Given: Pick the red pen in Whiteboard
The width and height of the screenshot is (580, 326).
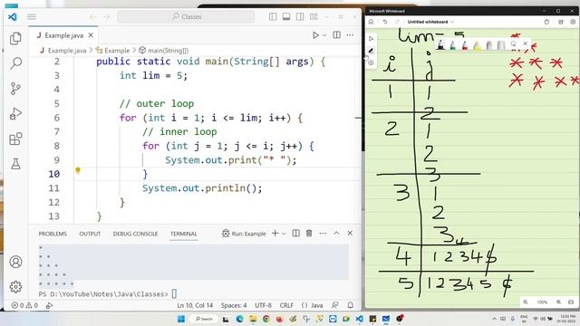Looking at the screenshot, I should 465,45.
